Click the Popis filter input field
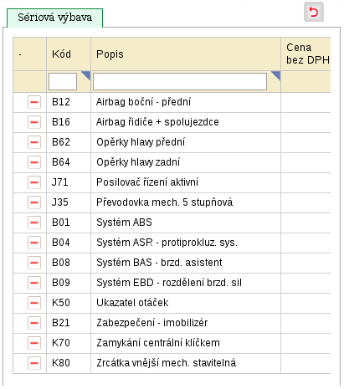The height and width of the screenshot is (389, 344). coord(180,81)
